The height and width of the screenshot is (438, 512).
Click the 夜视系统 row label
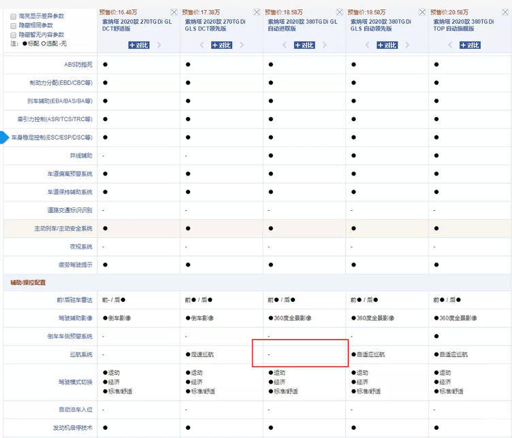coord(81,247)
